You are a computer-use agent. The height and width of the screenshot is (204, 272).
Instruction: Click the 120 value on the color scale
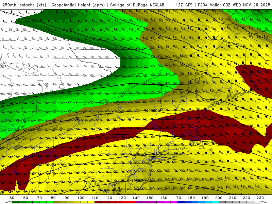coord(108,198)
